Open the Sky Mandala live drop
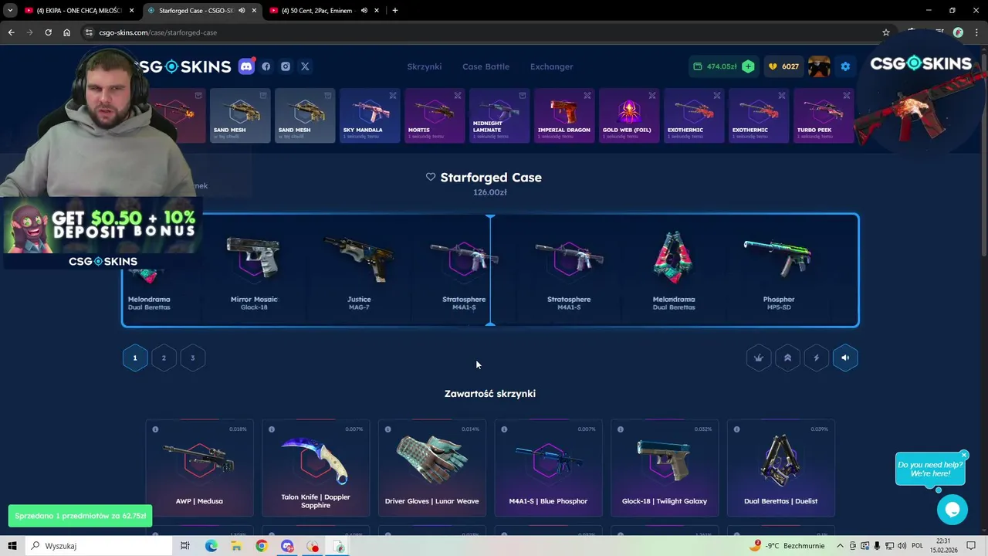The width and height of the screenshot is (988, 556). (370, 115)
